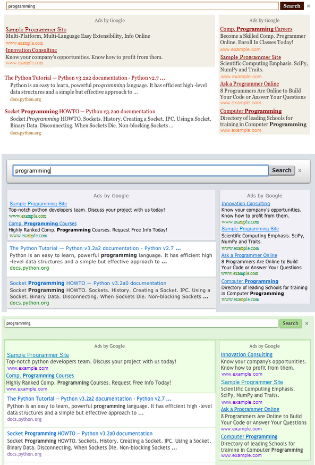315x465 pixels.
Task: Click the gray Search button in blue panel
Action: [x=282, y=170]
